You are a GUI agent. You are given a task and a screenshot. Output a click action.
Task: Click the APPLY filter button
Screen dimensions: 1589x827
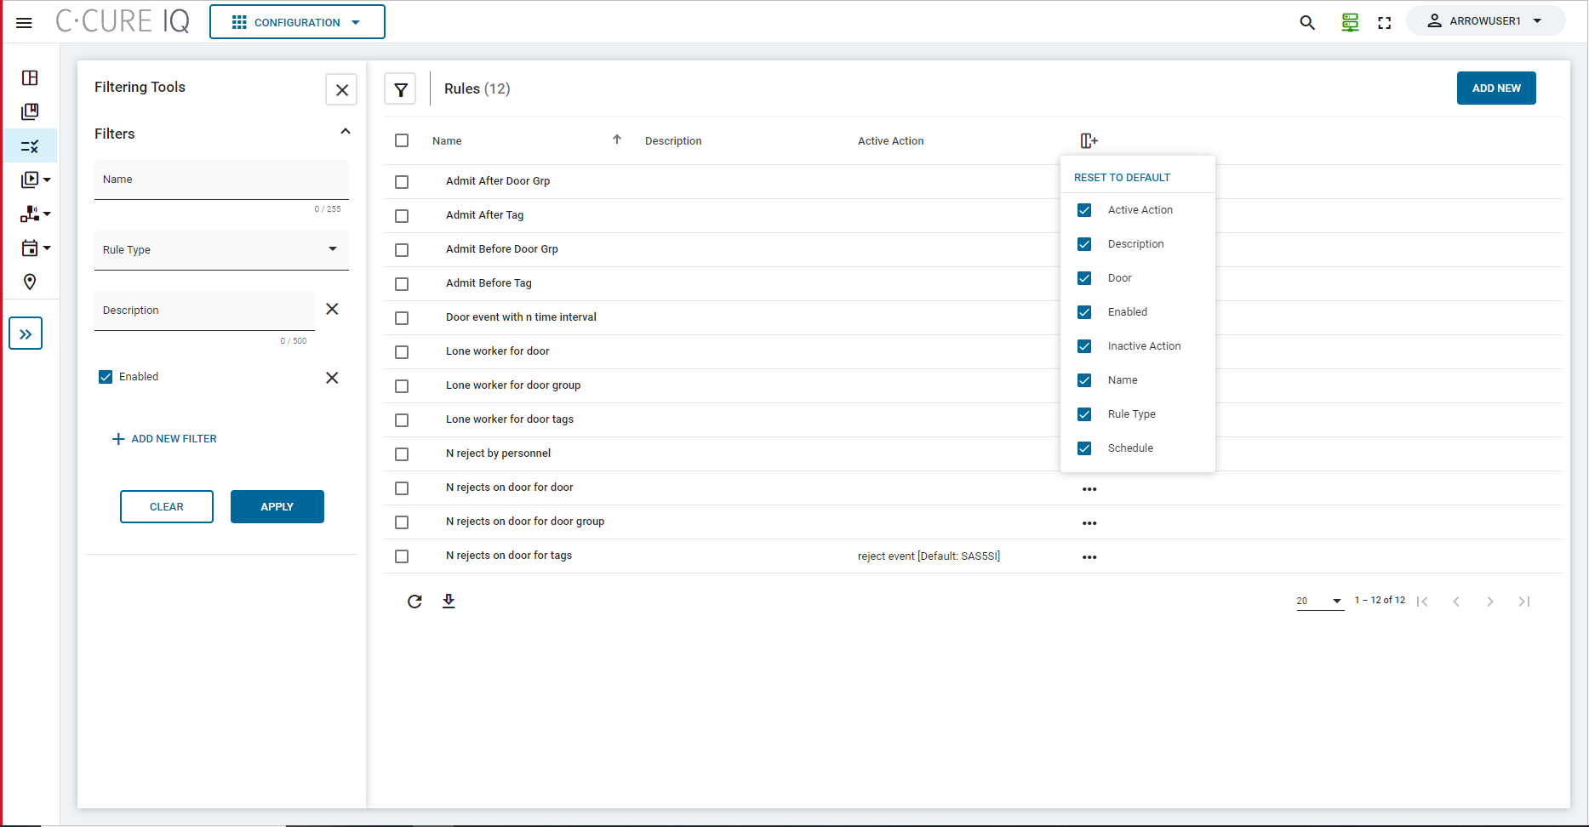pyautogui.click(x=277, y=507)
